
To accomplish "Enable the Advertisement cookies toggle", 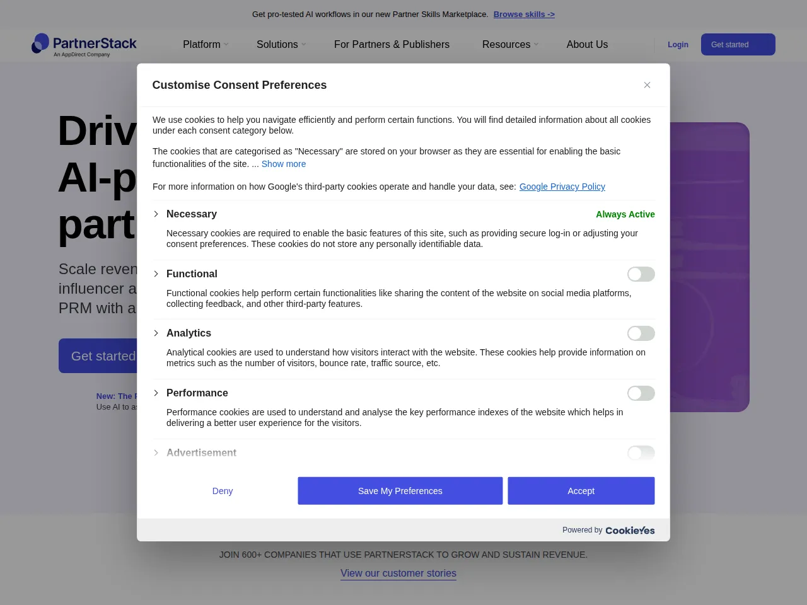I will (641, 453).
